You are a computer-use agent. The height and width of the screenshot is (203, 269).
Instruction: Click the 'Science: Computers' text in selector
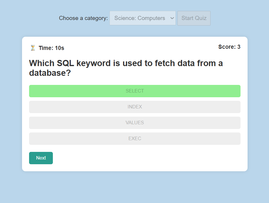(x=140, y=18)
